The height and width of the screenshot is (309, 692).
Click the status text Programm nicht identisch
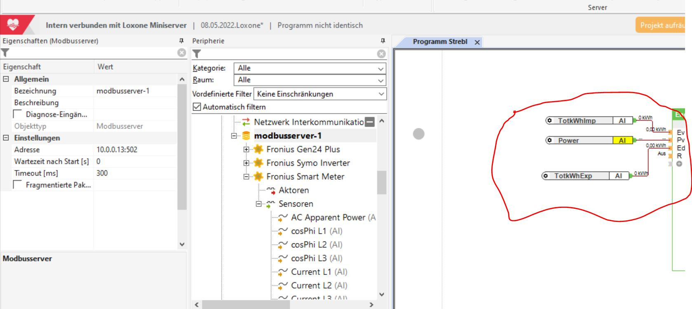(320, 25)
